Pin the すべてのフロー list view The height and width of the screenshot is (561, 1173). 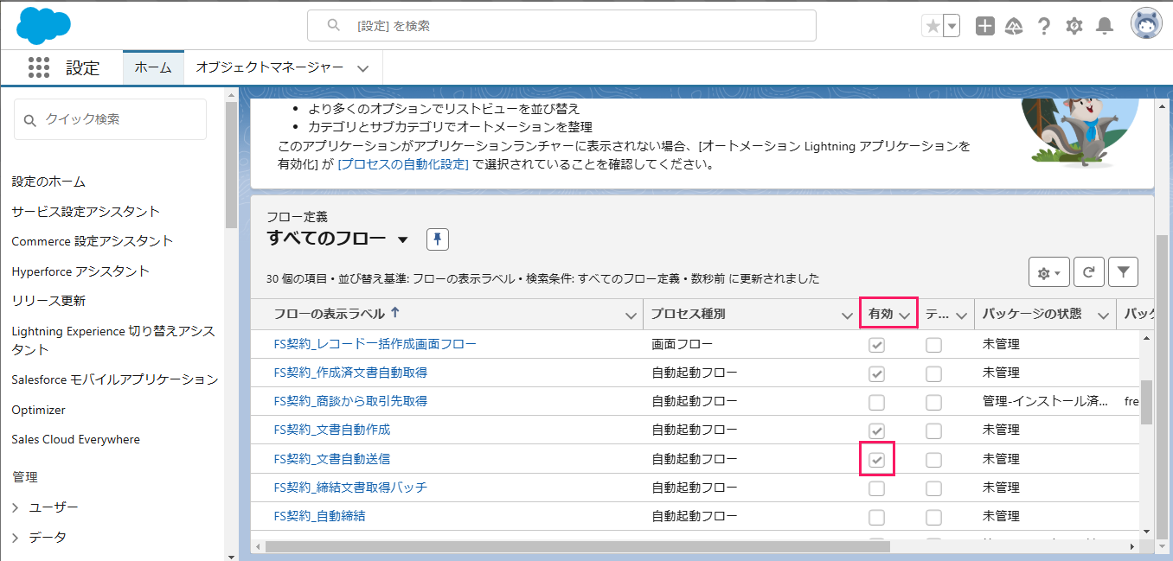pyautogui.click(x=438, y=239)
